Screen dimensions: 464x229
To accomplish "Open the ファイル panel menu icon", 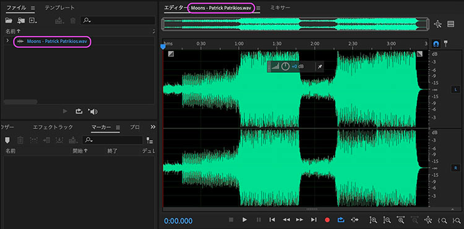I will pyautogui.click(x=33, y=8).
